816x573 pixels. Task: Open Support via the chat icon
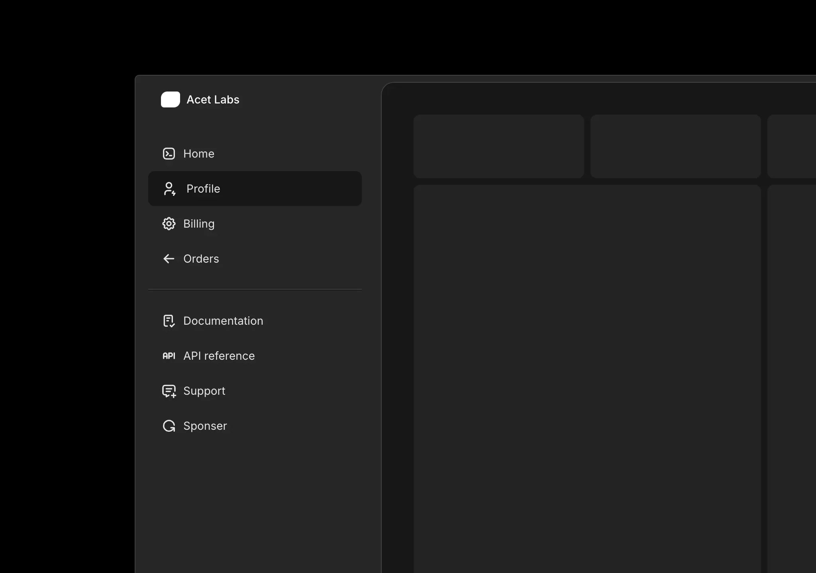click(169, 391)
